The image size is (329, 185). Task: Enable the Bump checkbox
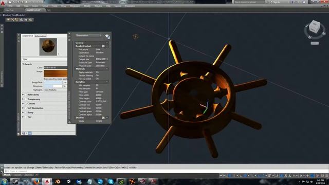pyautogui.click(x=26, y=113)
